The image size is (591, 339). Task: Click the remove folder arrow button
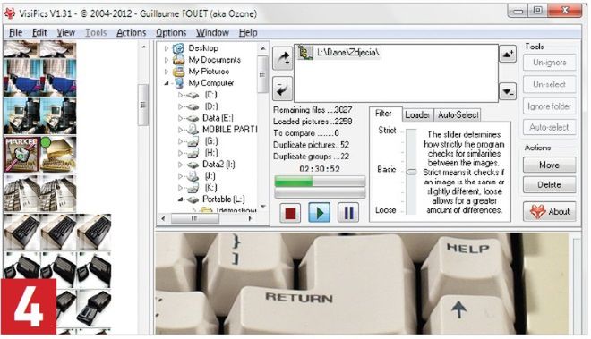(282, 89)
